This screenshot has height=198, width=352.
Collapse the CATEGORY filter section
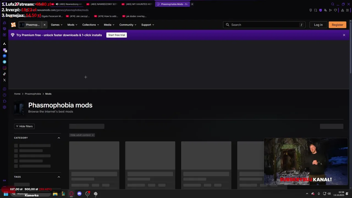tap(59, 138)
